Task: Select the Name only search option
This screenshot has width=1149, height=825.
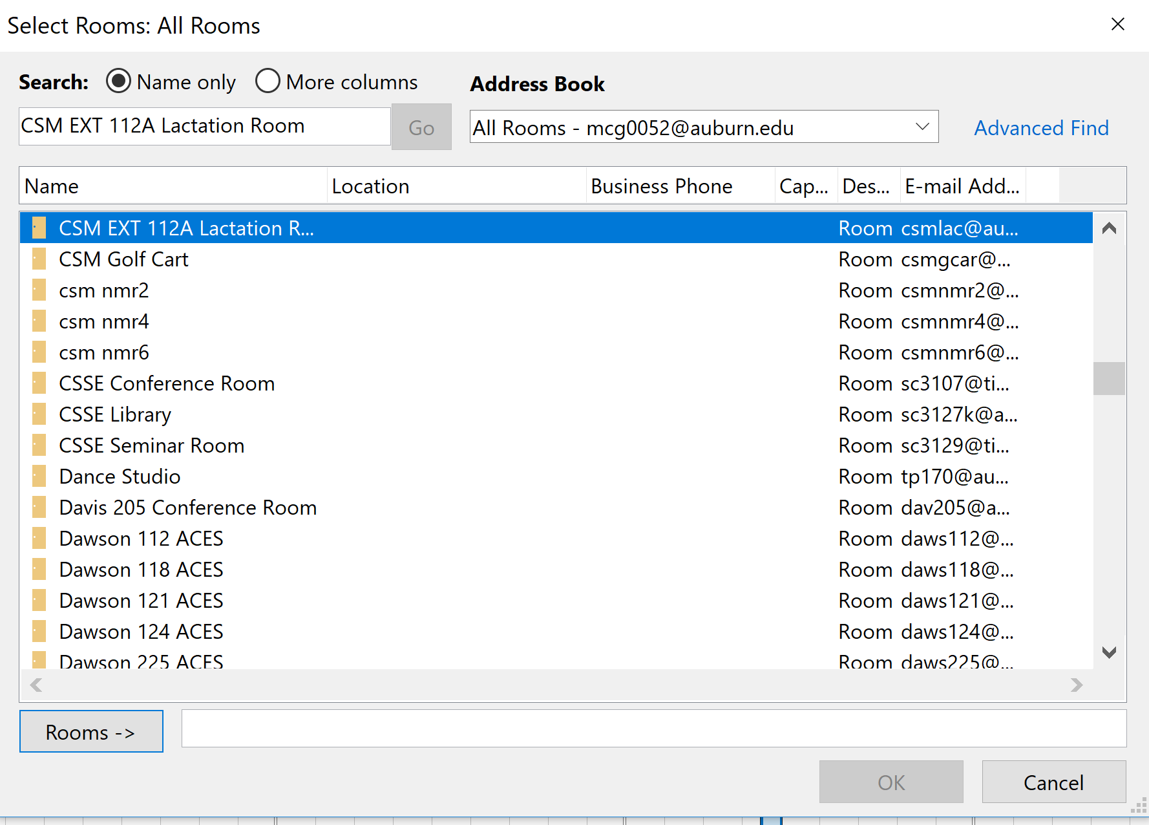Action: [118, 81]
